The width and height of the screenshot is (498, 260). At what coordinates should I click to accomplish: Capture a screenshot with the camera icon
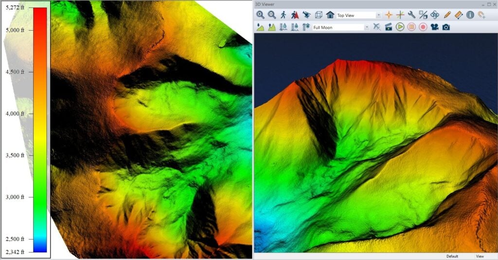tap(446, 27)
